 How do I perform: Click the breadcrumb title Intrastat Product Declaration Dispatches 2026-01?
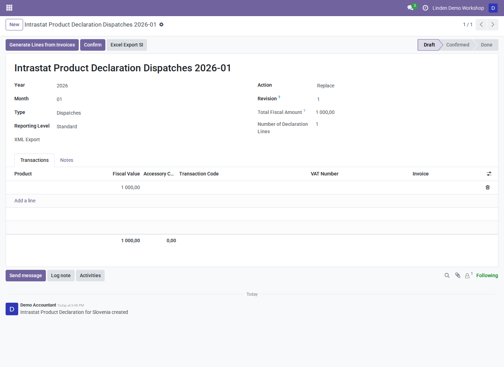click(x=90, y=24)
